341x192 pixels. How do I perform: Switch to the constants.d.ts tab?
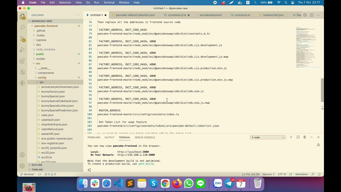177,15
